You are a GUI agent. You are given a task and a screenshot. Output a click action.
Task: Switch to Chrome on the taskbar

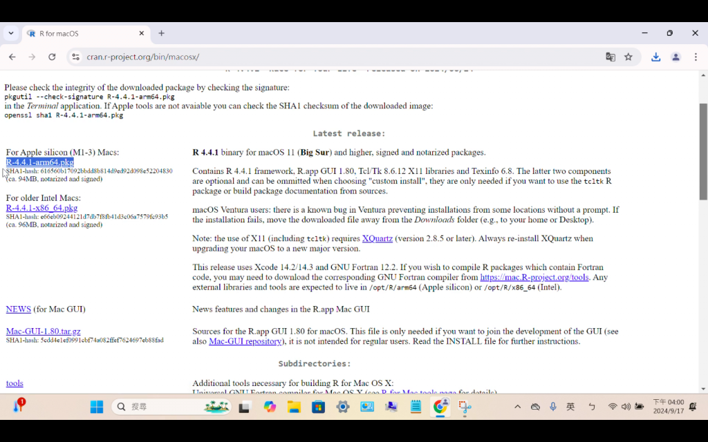(440, 407)
